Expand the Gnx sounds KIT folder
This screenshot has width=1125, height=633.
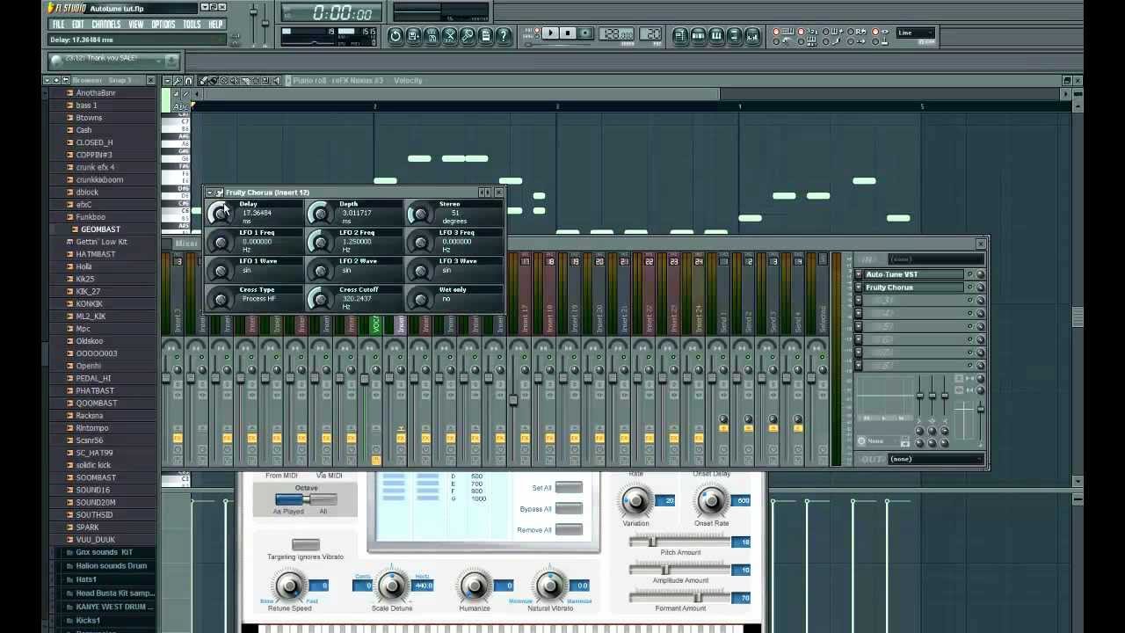point(104,552)
